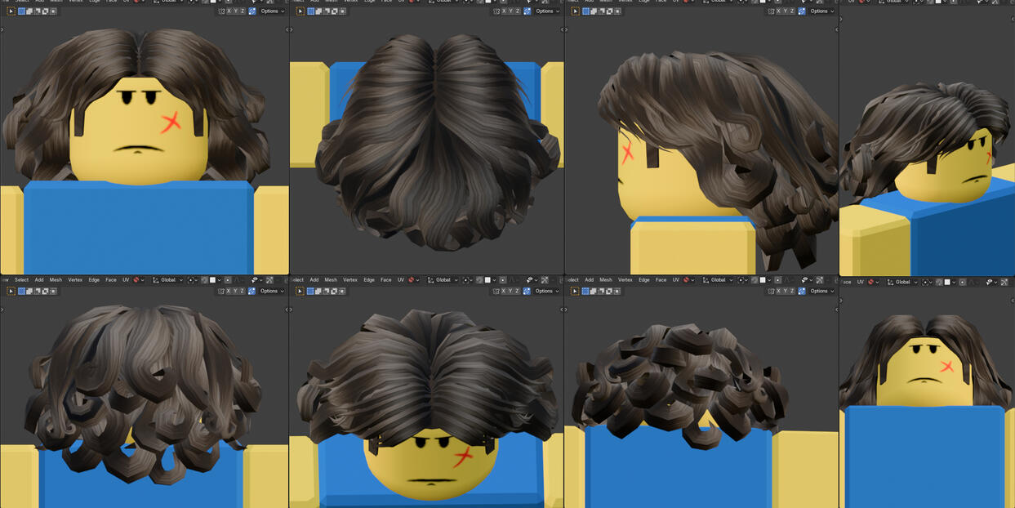Click mirror icon in side-profile viewport toolbar
The width and height of the screenshot is (1015, 508).
(772, 11)
